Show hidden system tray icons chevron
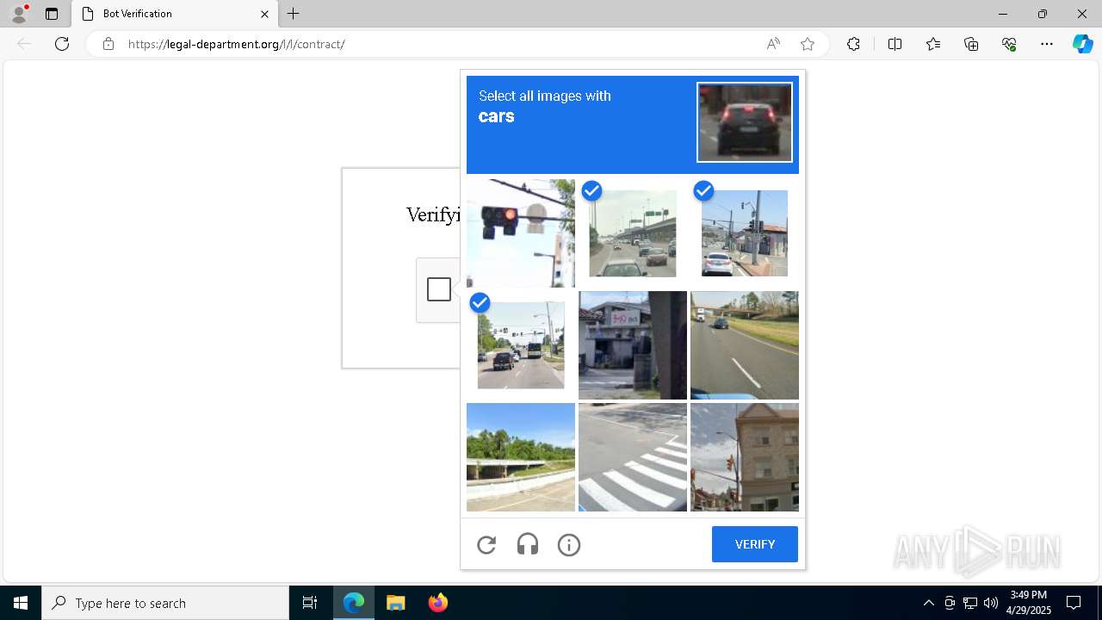The image size is (1102, 620). [x=928, y=603]
